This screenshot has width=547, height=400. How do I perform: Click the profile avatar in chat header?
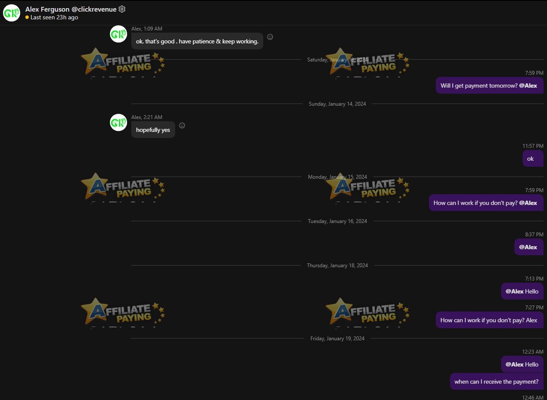click(x=12, y=13)
